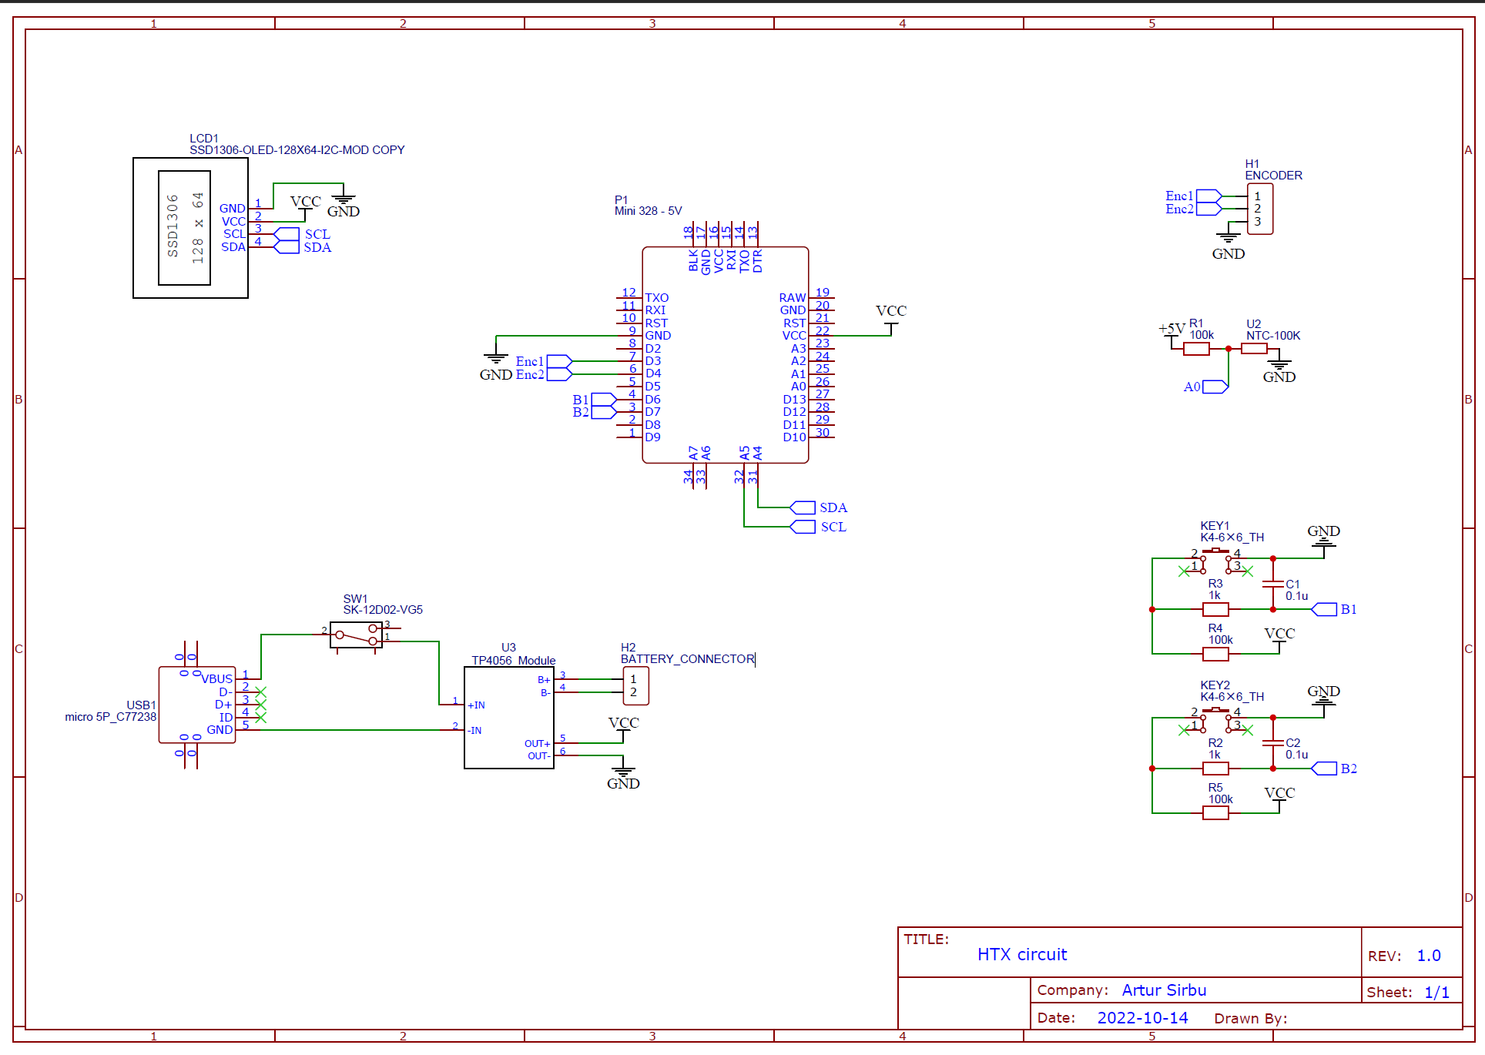Click the Enc2 net port left of pin D4
The width and height of the screenshot is (1485, 1055).
click(559, 374)
